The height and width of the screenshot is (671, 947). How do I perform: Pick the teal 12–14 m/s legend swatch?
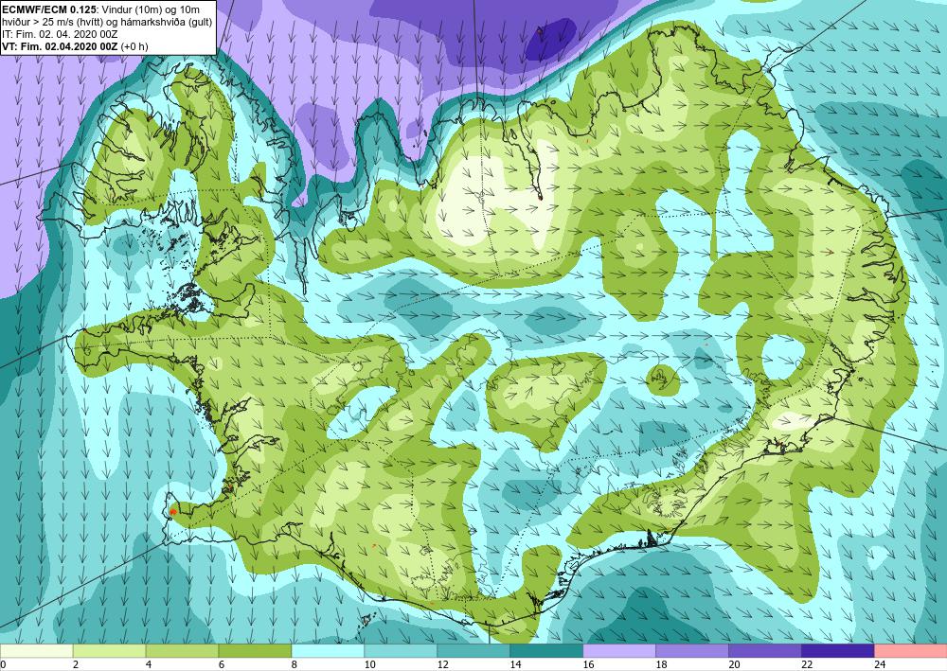click(x=473, y=650)
